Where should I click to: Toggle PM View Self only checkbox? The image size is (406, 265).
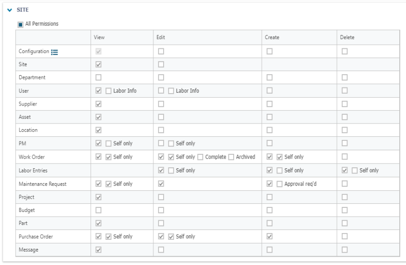coord(109,144)
